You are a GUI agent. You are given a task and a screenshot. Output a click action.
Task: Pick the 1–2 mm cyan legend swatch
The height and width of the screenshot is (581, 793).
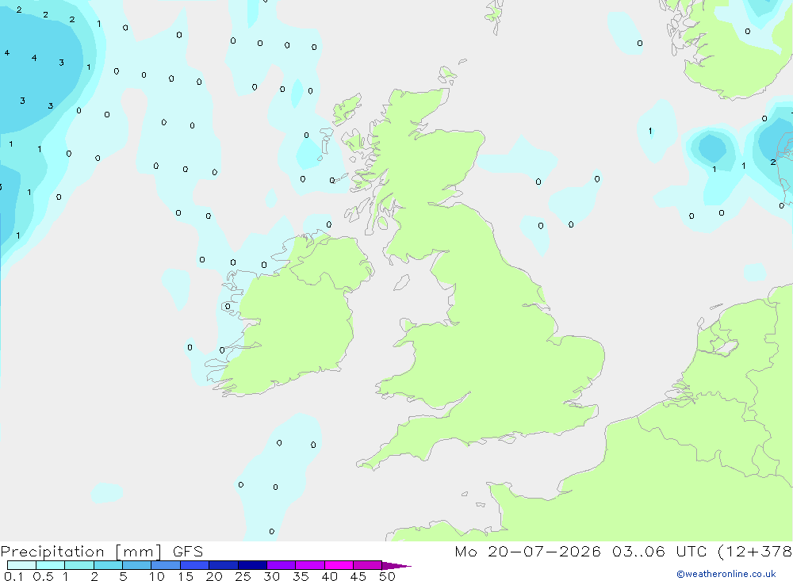click(79, 565)
